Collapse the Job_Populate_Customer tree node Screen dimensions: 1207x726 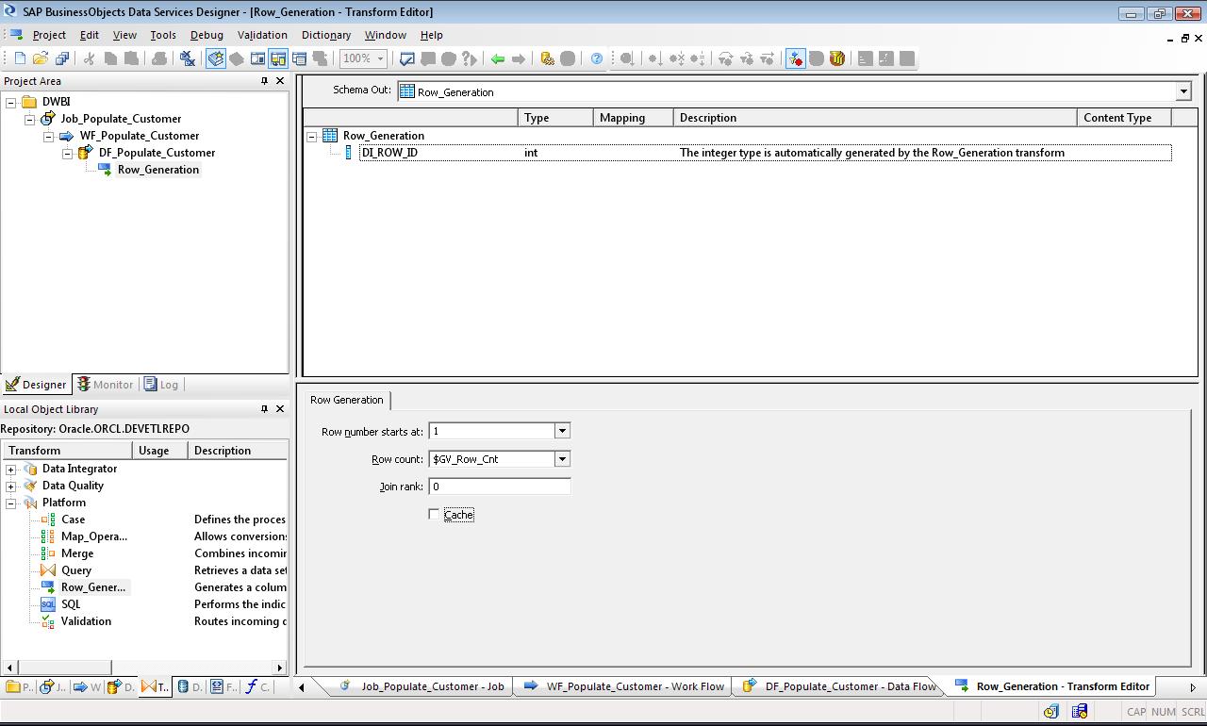[30, 119]
